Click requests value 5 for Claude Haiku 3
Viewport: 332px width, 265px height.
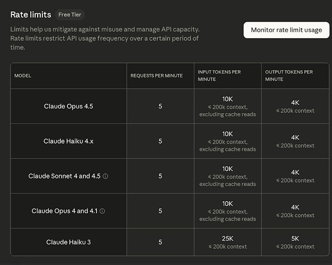pyautogui.click(x=160, y=242)
